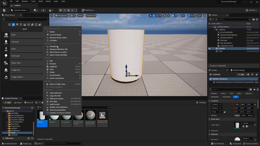Expand the Advanced section in Details
The image size is (260, 146).
210,131
